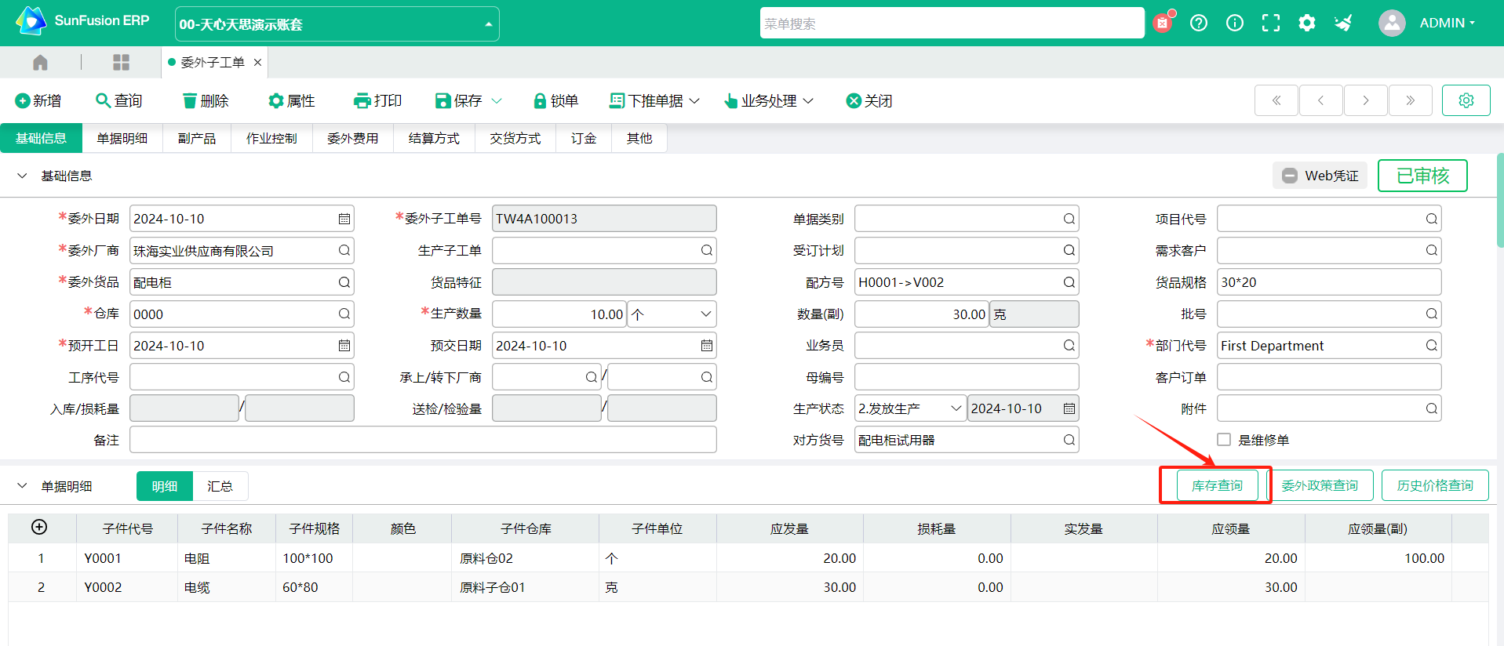
Task: Open the form layout settings gear button
Action: click(x=1466, y=100)
